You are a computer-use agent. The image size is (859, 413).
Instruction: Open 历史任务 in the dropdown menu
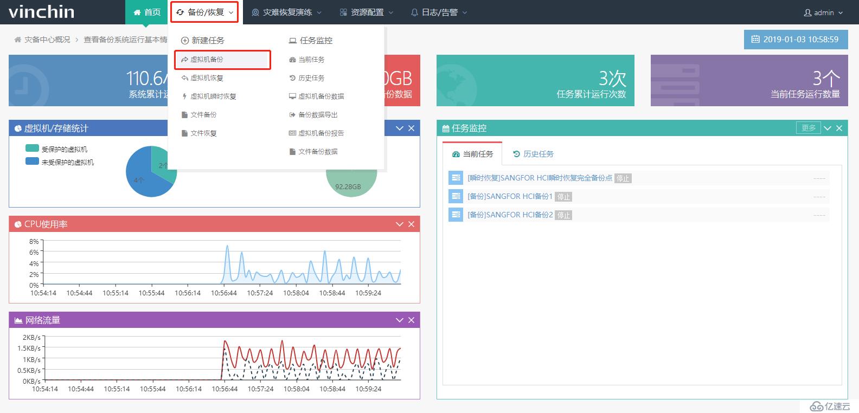307,78
